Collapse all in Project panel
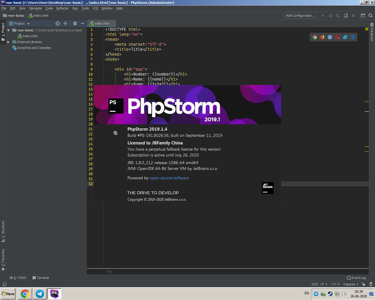Screen dimensions: 375x300 coord(65,23)
